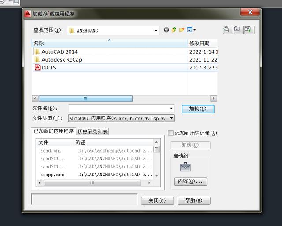Click the 卸载(U) button
This screenshot has height=226, width=282.
point(190,145)
